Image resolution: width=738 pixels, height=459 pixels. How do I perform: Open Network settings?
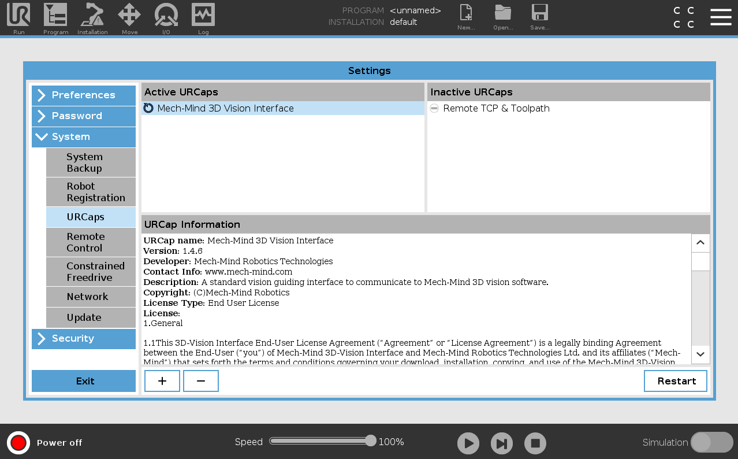click(x=91, y=297)
